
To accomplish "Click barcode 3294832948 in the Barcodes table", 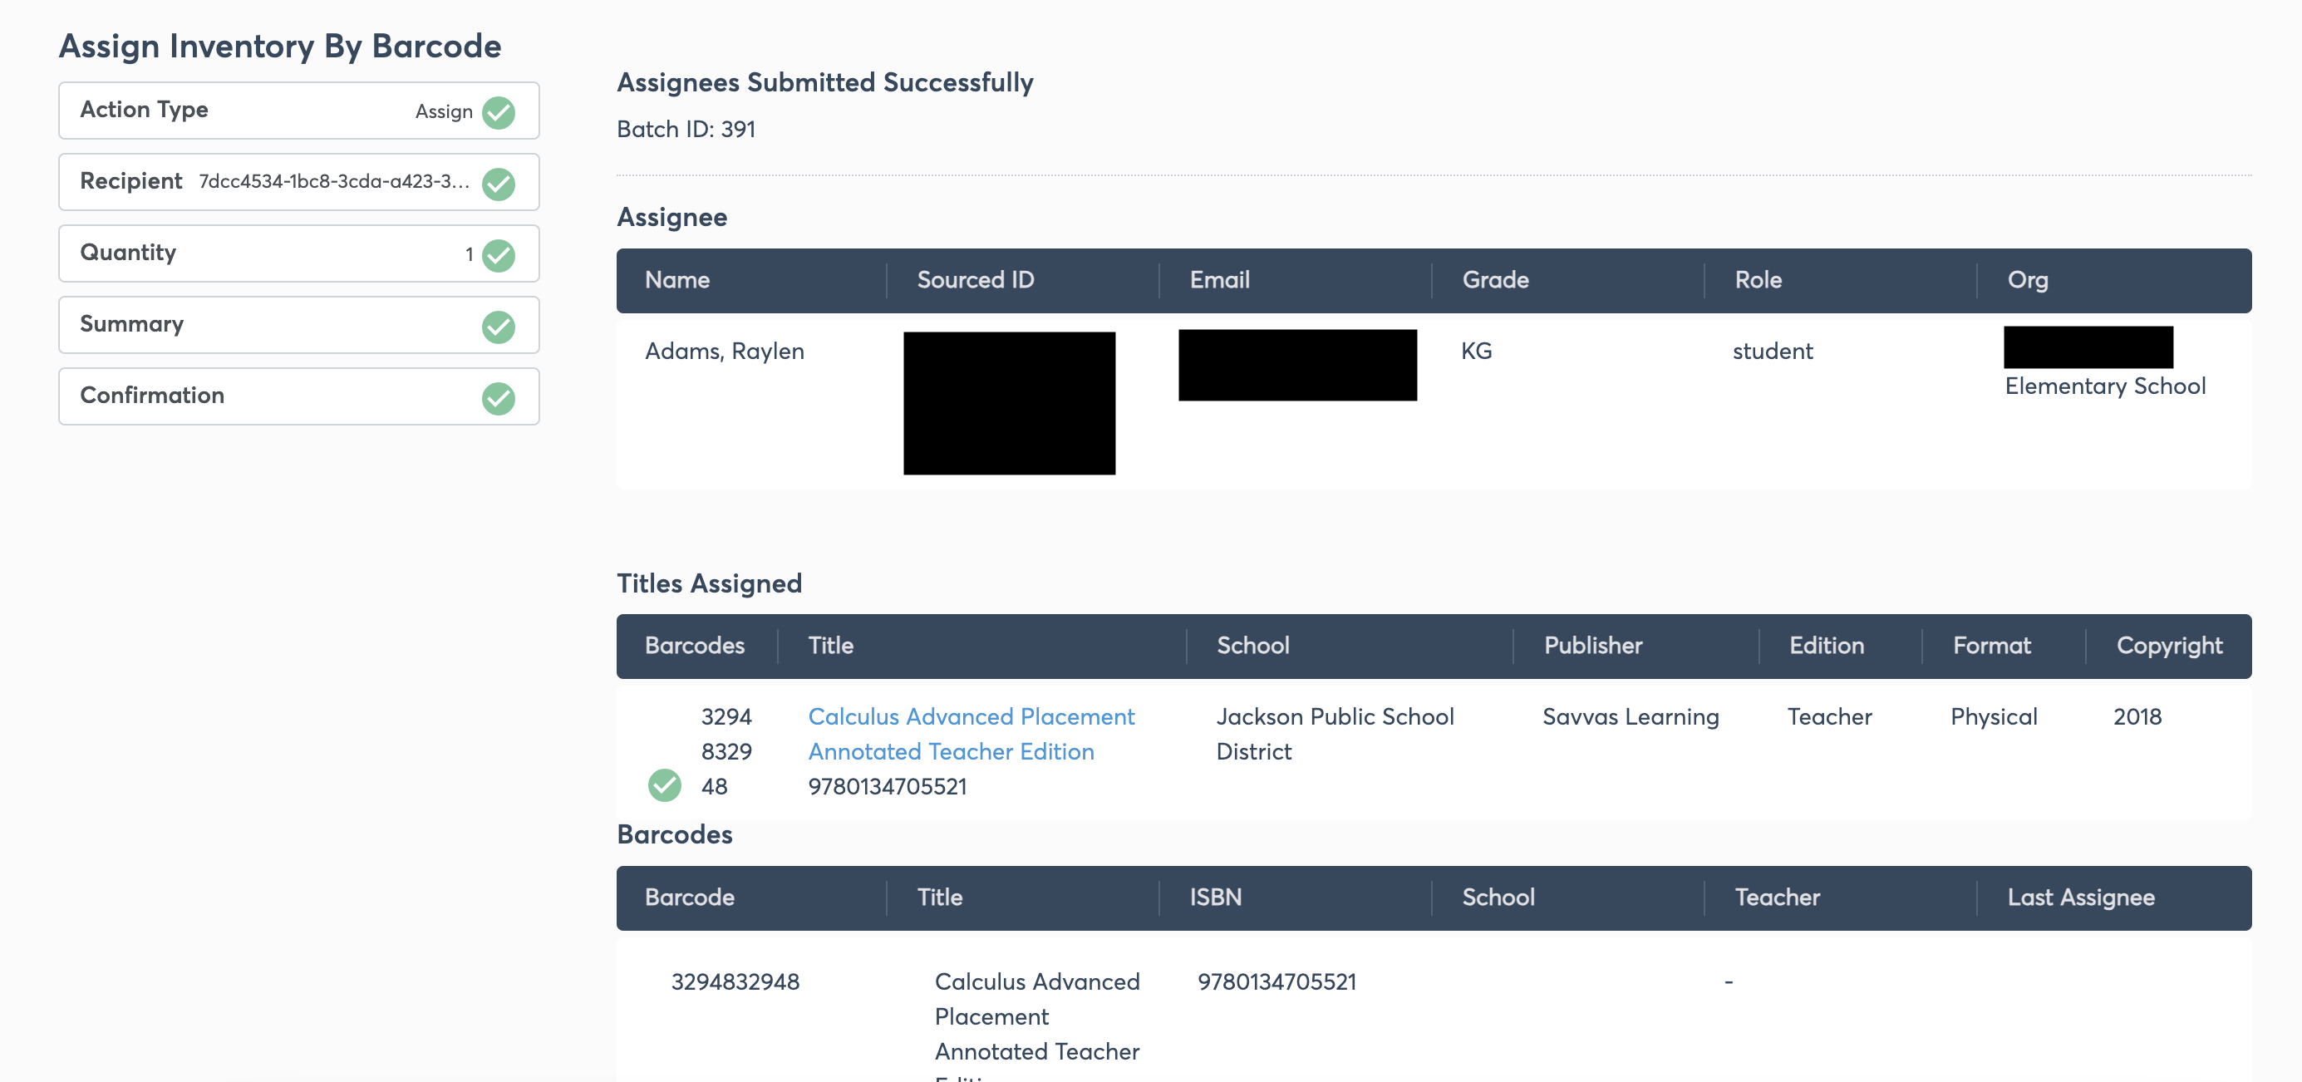I will click(735, 981).
